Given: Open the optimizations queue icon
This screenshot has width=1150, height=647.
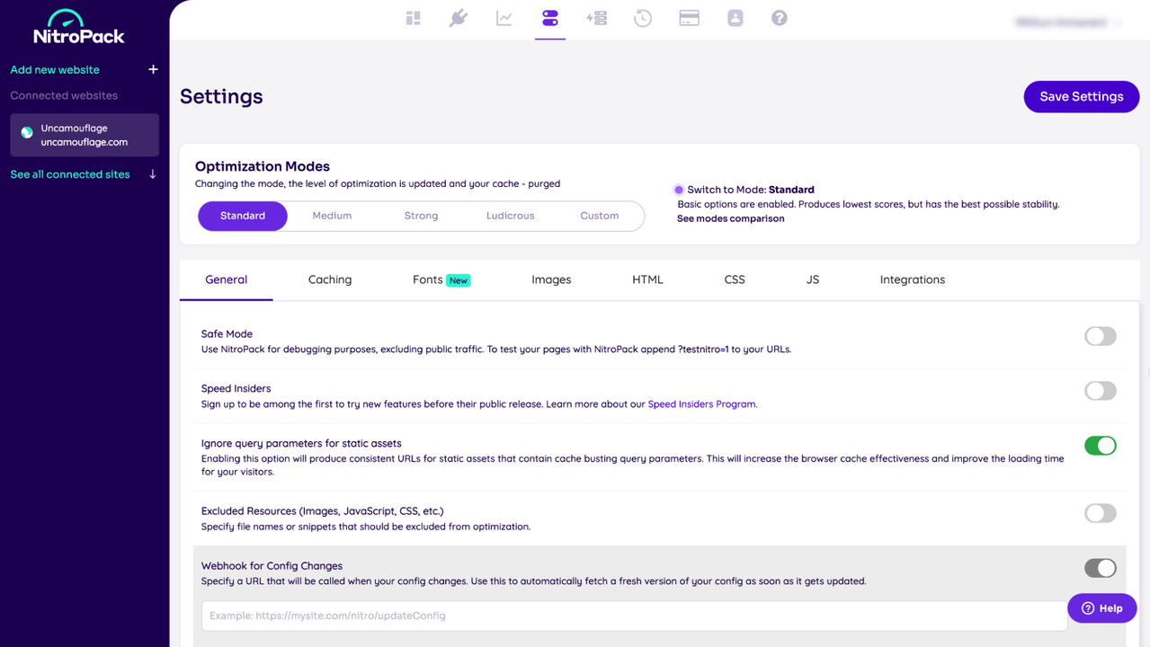Looking at the screenshot, I should 596,18.
